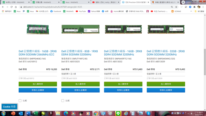Launch LINE from the taskbar
Image resolution: width=206 pixels, height=116 pixels.
click(118, 113)
